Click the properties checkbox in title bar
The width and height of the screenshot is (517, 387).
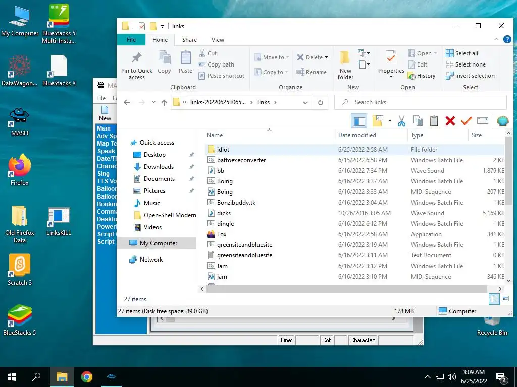pyautogui.click(x=142, y=26)
